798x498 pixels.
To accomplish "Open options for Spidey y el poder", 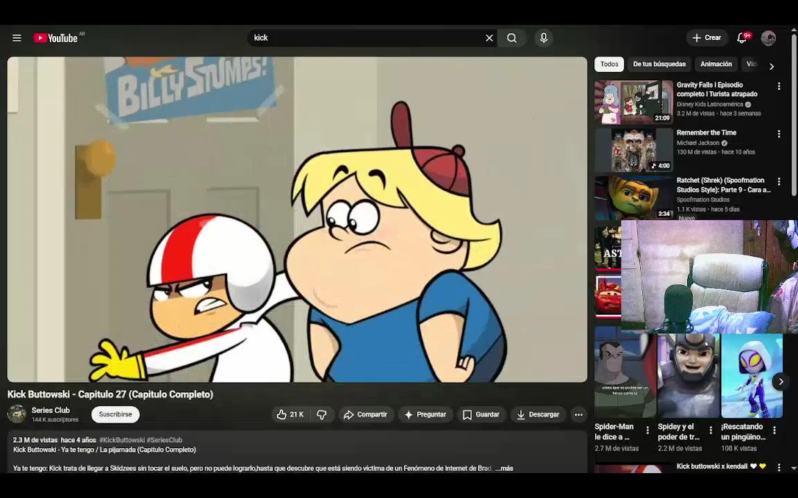I will (711, 430).
